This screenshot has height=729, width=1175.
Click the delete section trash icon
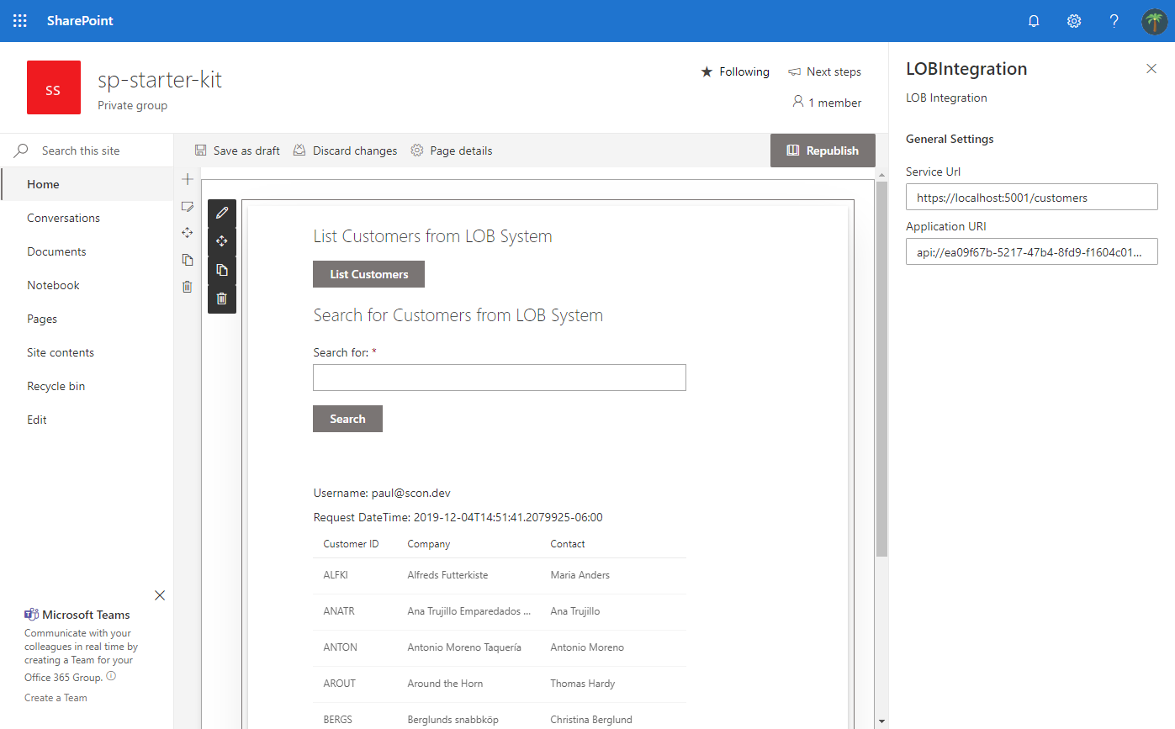(x=188, y=287)
